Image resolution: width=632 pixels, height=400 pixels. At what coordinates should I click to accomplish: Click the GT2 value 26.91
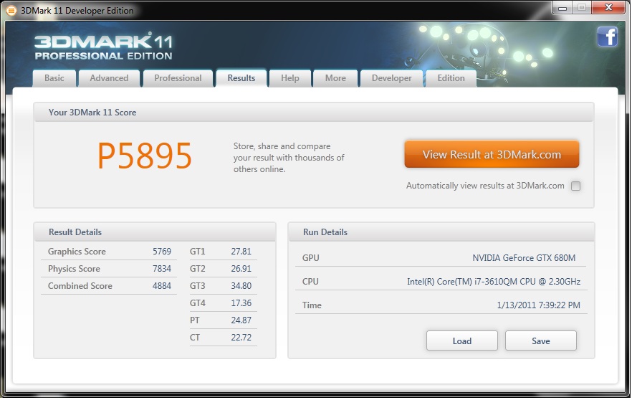tap(241, 269)
